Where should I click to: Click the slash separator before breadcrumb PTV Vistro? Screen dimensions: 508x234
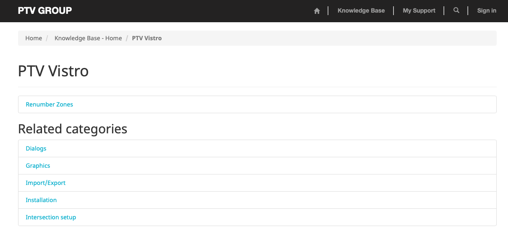click(x=127, y=38)
